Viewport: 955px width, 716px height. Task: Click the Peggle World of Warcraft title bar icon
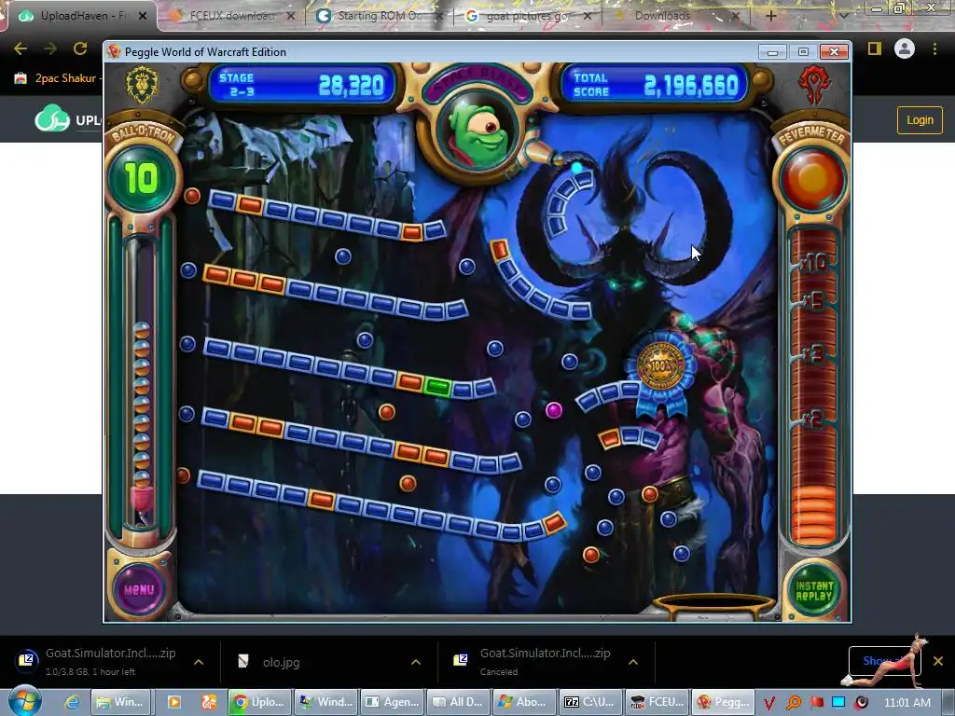click(x=114, y=52)
